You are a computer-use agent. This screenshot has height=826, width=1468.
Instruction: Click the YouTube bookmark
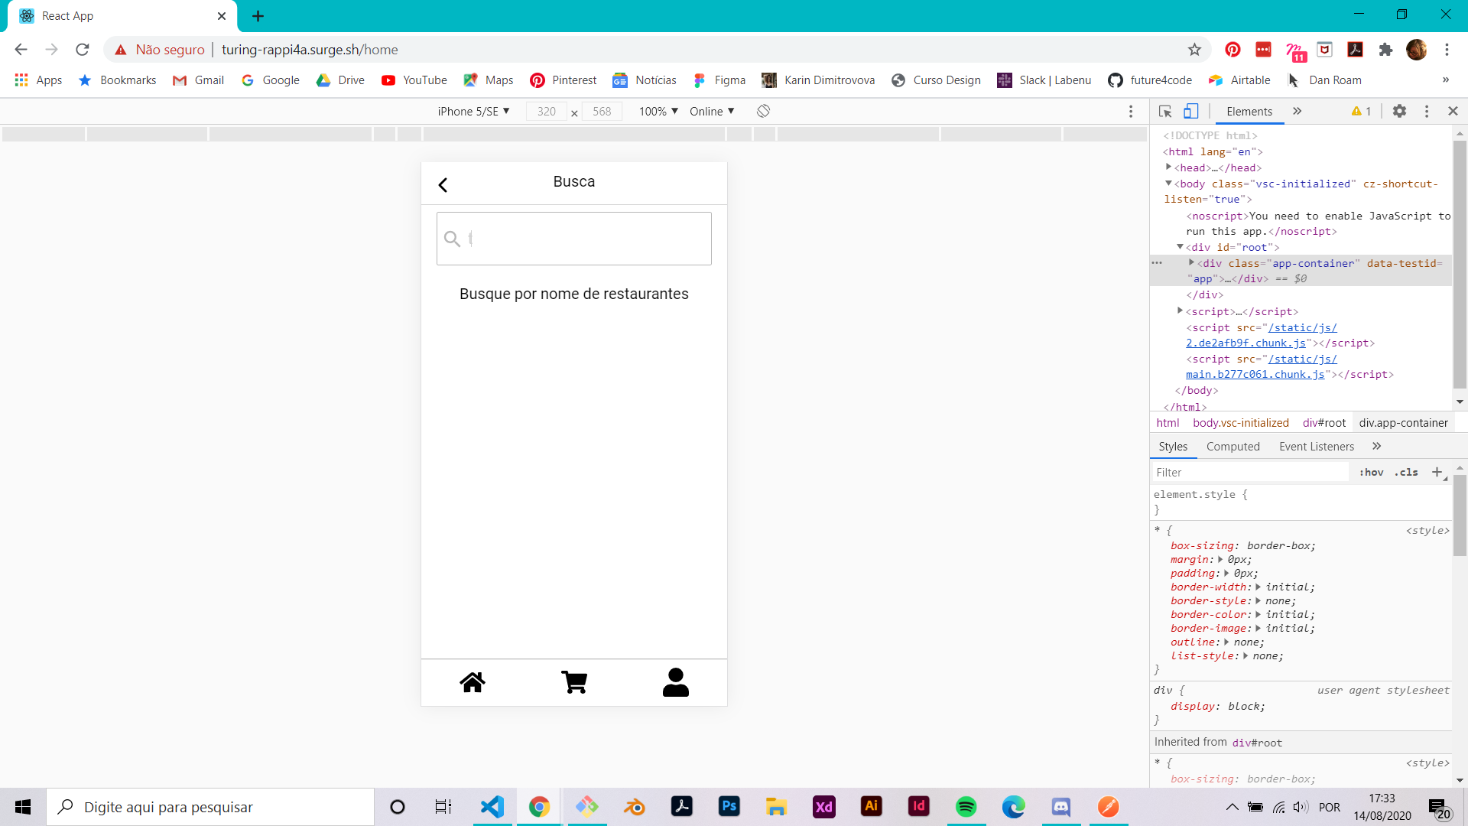point(414,80)
